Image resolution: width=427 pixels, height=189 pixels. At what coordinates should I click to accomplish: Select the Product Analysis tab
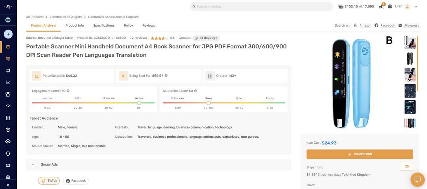point(43,26)
